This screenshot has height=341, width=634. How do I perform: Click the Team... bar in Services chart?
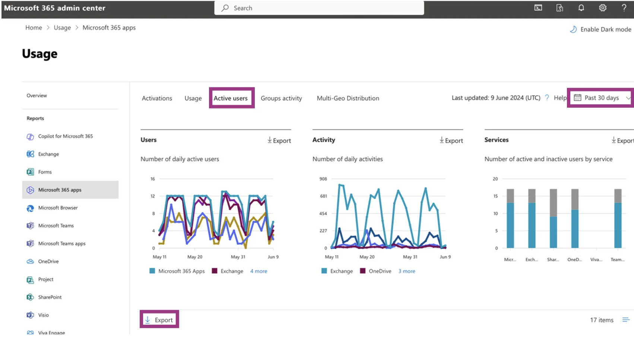(x=618, y=218)
